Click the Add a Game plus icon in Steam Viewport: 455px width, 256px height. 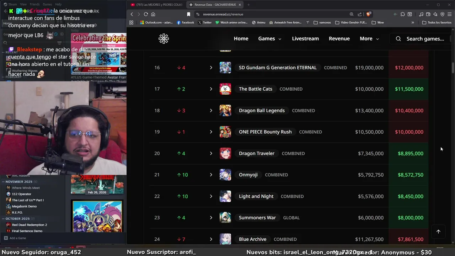pyautogui.click(x=6, y=238)
